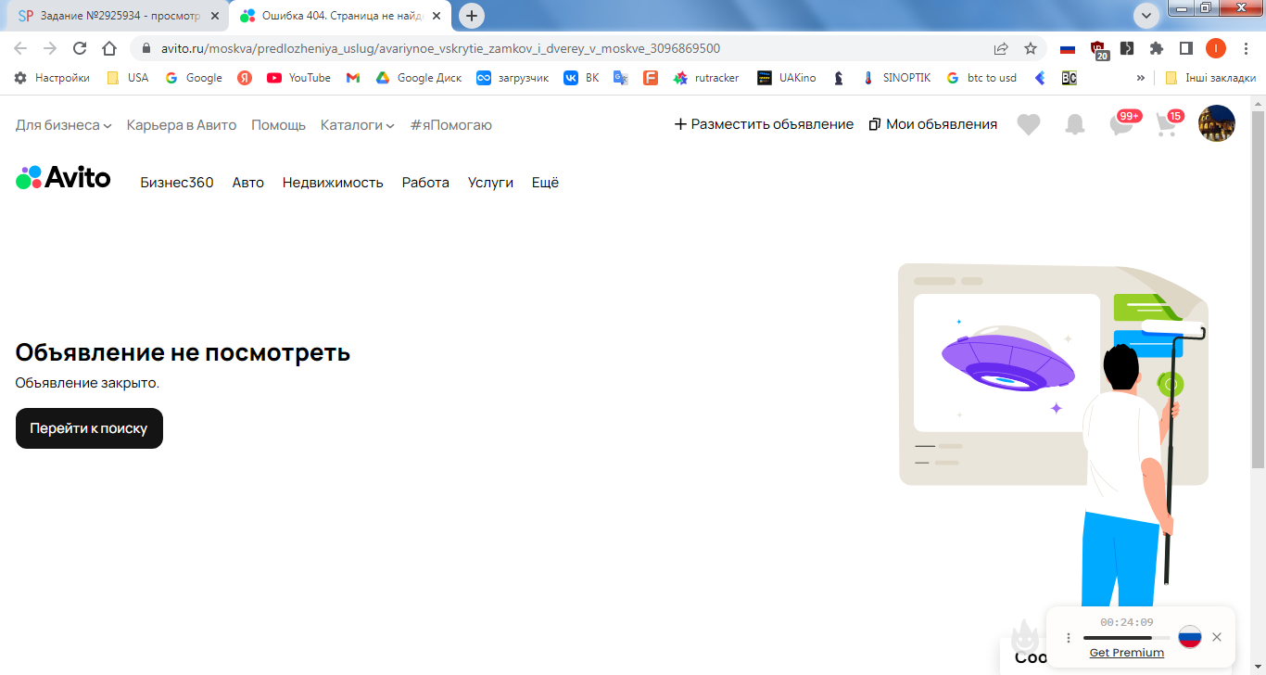The width and height of the screenshot is (1266, 675).
Task: Click VPN timer progress bar
Action: point(1126,638)
